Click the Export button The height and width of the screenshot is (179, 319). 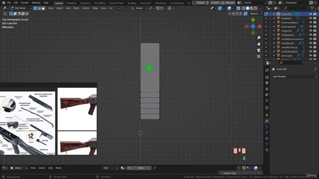pyautogui.click(x=201, y=3)
